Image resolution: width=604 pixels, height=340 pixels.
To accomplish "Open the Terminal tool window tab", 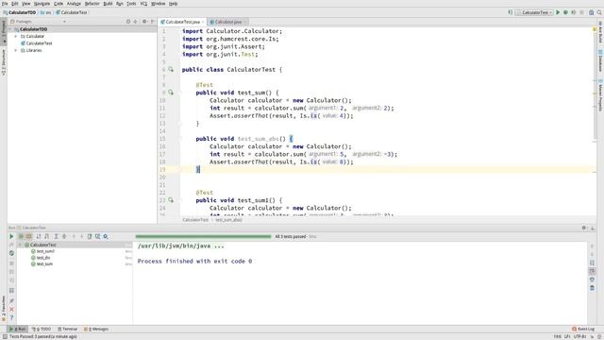I will [x=67, y=329].
